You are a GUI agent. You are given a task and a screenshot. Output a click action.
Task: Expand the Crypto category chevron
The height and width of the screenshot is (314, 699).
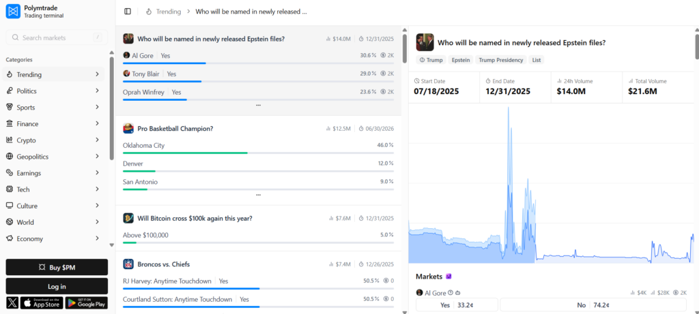97,140
